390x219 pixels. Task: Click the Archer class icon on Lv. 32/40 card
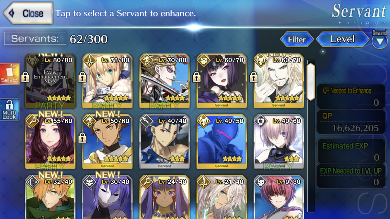pyautogui.click(x=32, y=182)
